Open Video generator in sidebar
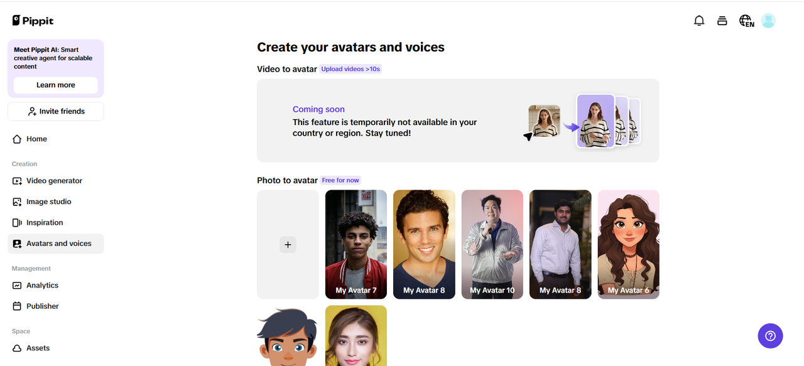Screen dimensions: 804x366 point(55,181)
